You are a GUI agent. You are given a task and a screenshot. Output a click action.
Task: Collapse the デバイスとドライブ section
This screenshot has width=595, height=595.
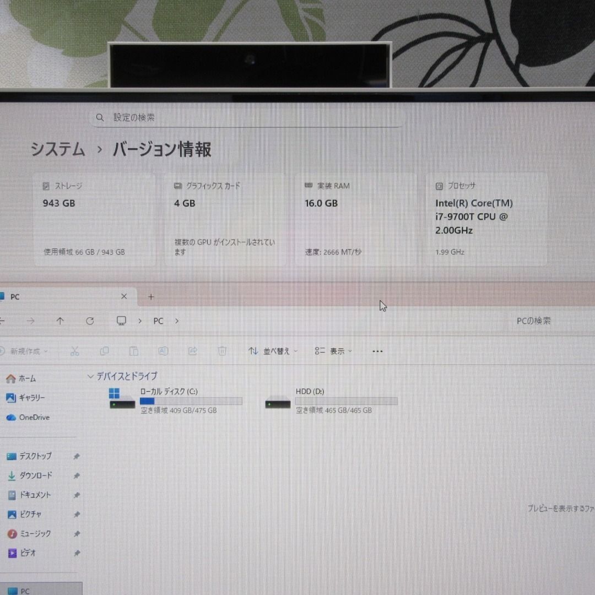[x=90, y=376]
